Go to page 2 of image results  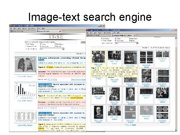(127, 125)
